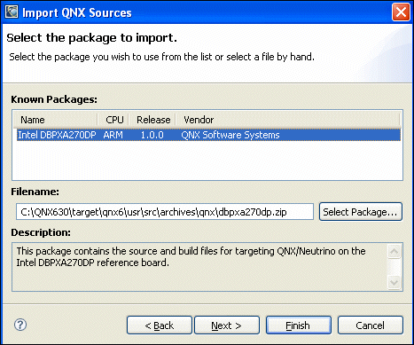Sort packages by Vendor column header
This screenshot has width=414, height=345.
[x=288, y=120]
